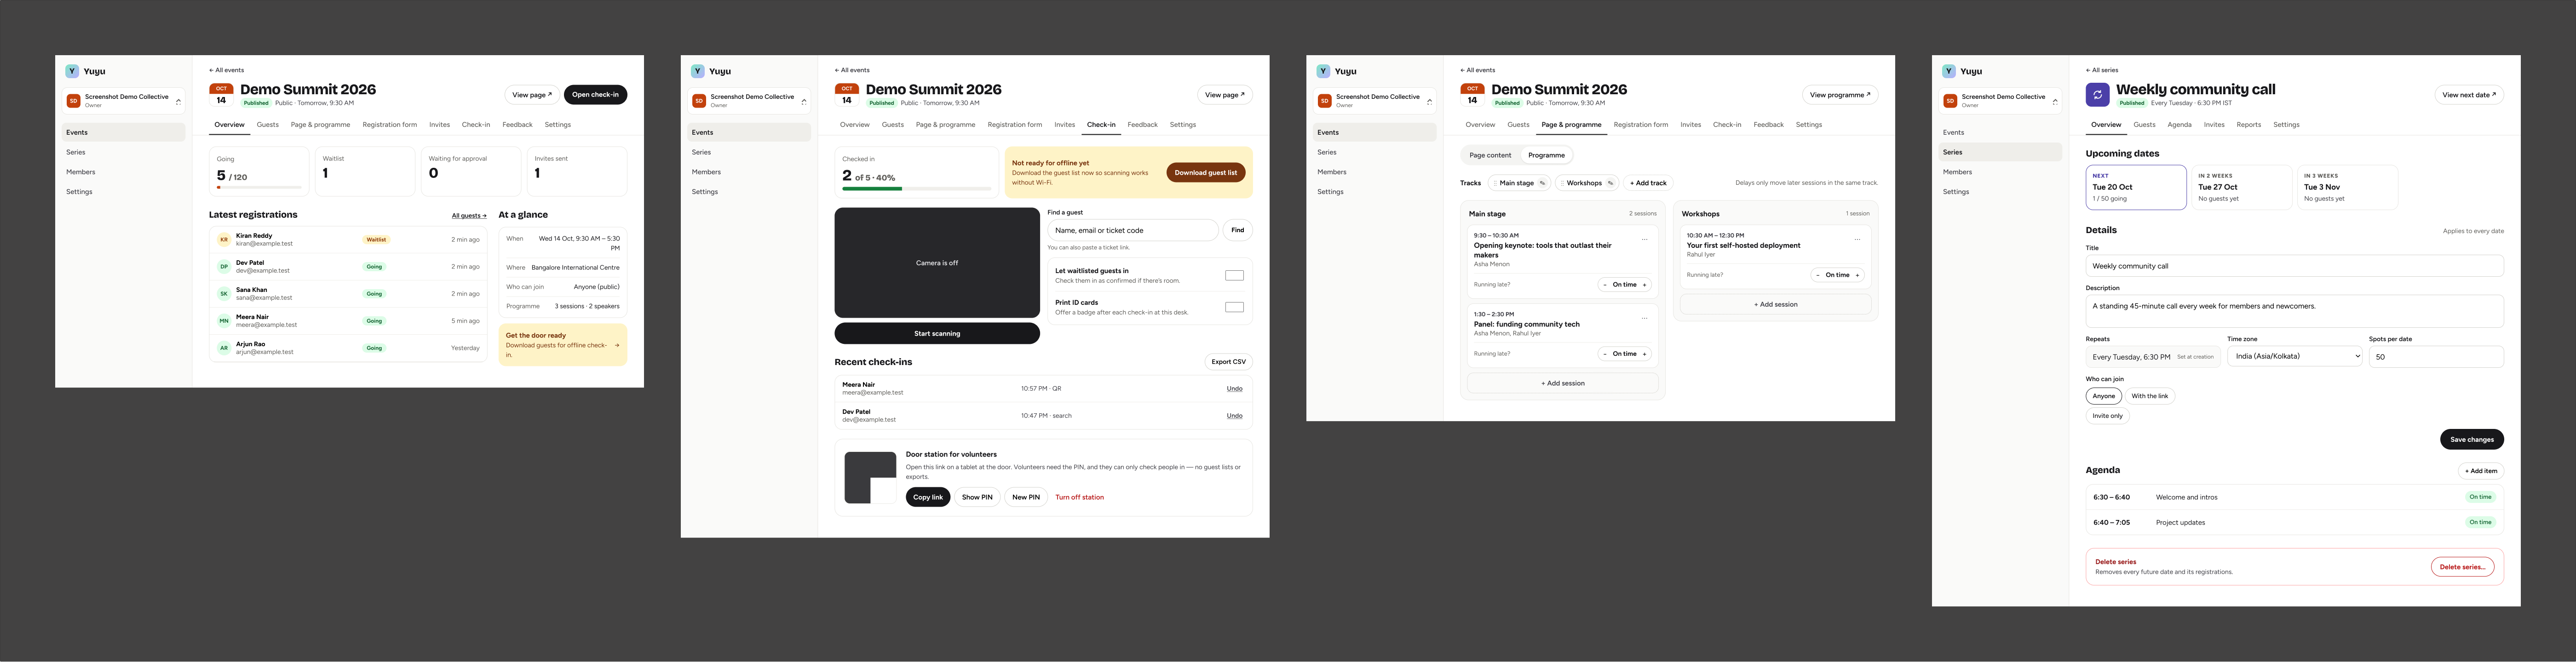Click Sana Khan's SK avatar
Screen dimensions: 2576x662
point(224,294)
